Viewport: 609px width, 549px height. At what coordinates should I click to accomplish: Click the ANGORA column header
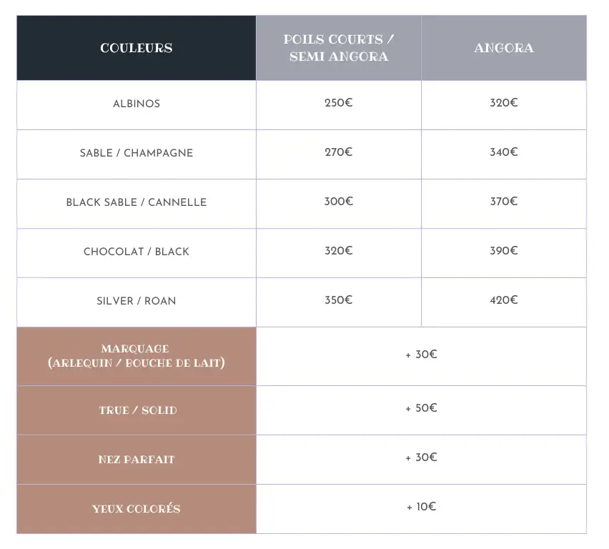[504, 48]
